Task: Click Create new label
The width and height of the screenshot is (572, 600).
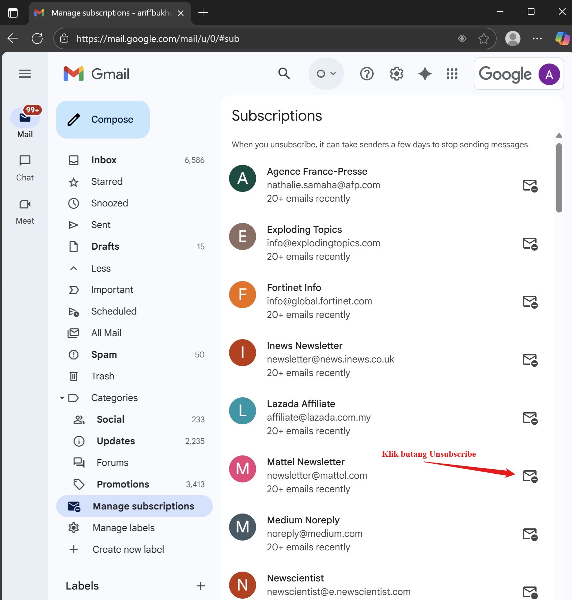Action: [x=134, y=549]
